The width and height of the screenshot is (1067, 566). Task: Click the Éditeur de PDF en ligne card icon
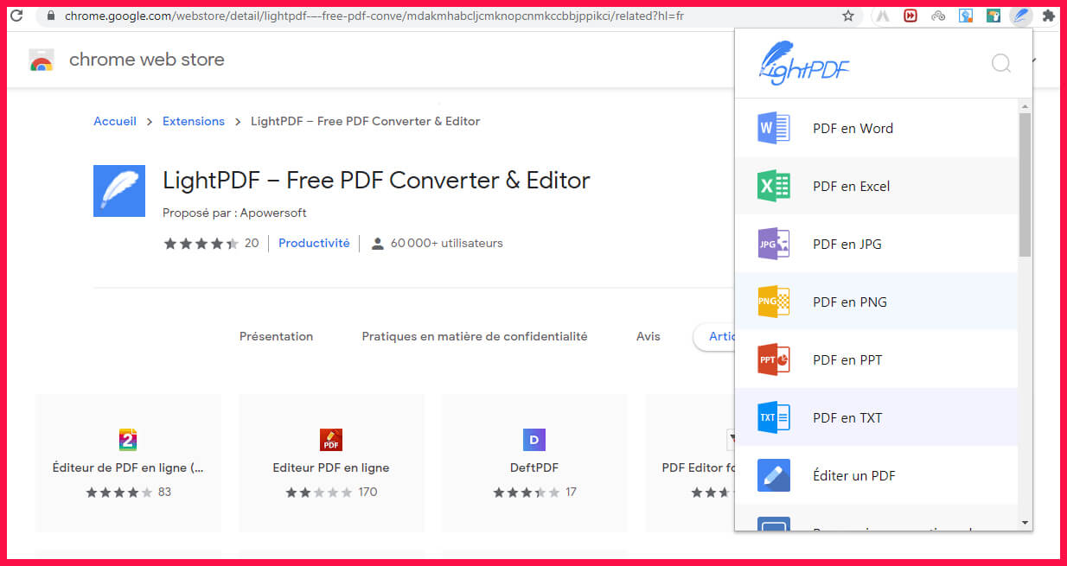[x=128, y=440]
